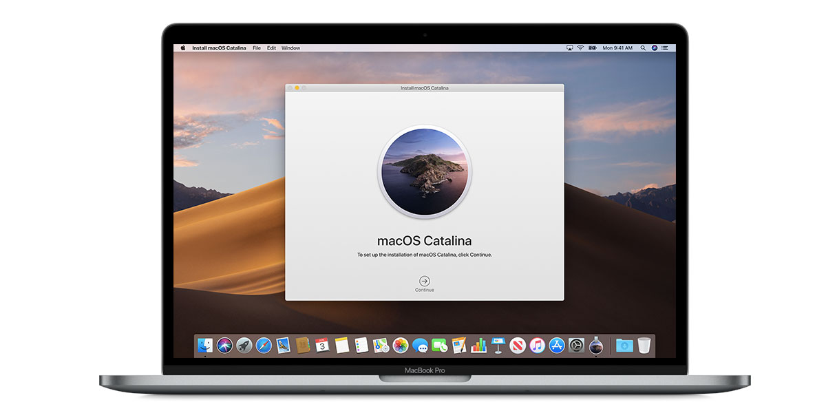
Task: Open News icon in Dock
Action: (x=518, y=345)
